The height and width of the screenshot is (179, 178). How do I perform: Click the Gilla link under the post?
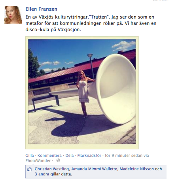(x=30, y=155)
